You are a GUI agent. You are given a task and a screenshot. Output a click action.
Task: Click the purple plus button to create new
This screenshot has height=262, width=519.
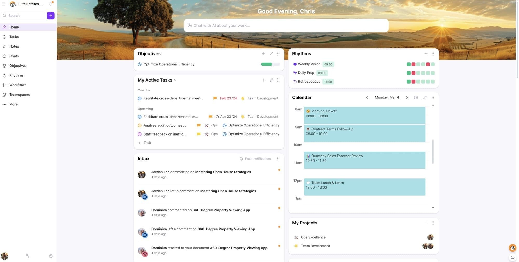pyautogui.click(x=51, y=16)
